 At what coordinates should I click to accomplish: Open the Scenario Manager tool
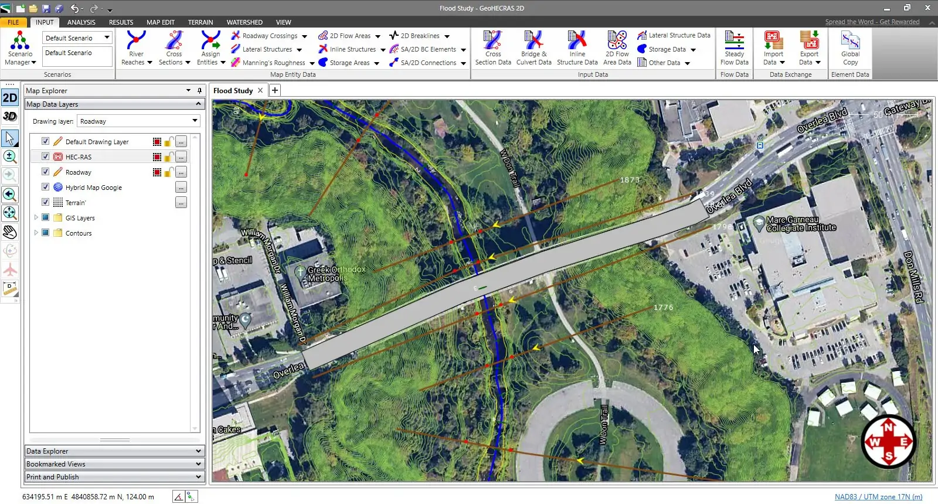click(x=20, y=48)
